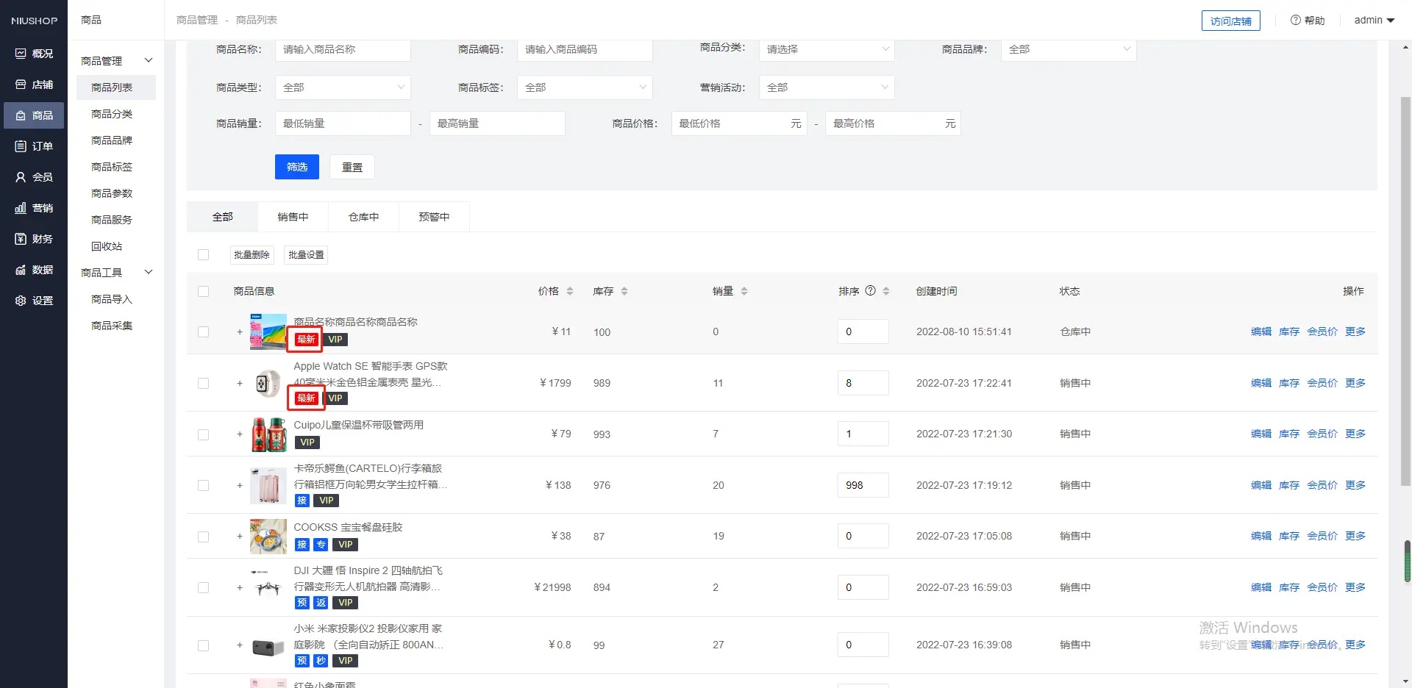
Task: Open the 设置 settings gear icon
Action: coord(21,301)
